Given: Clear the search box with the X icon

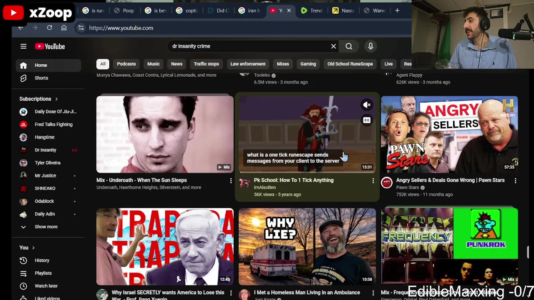Looking at the screenshot, I should click(x=333, y=46).
